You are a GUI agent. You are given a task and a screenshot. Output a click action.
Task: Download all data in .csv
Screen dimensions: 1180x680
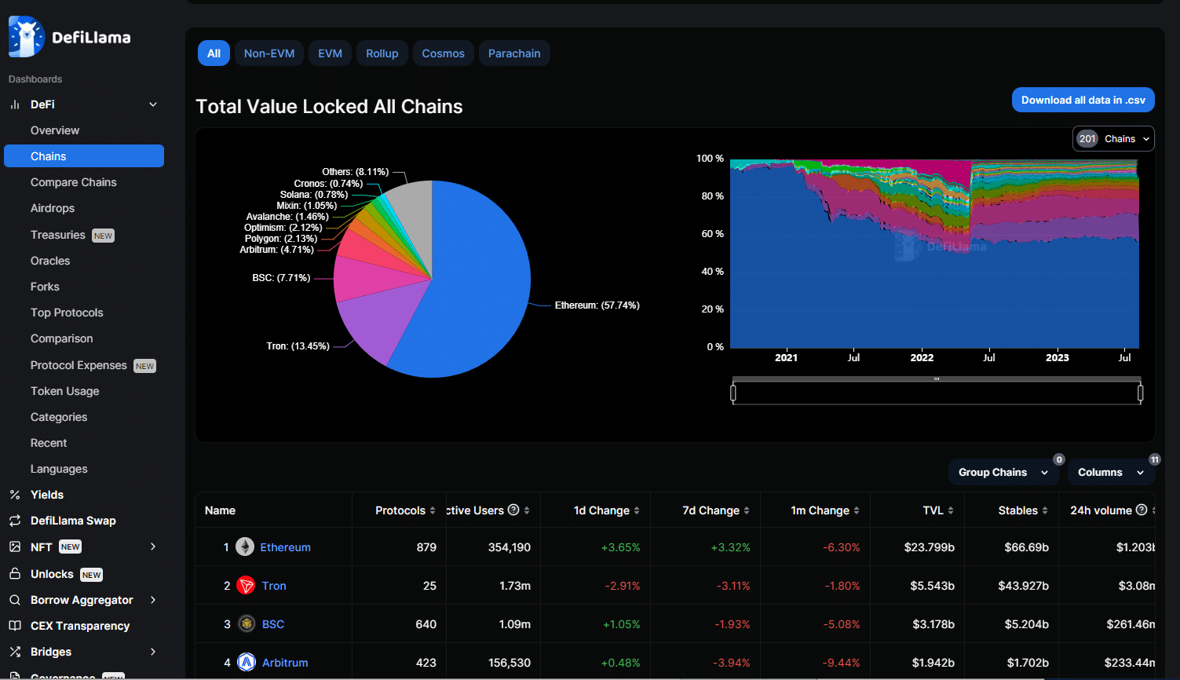click(1083, 100)
